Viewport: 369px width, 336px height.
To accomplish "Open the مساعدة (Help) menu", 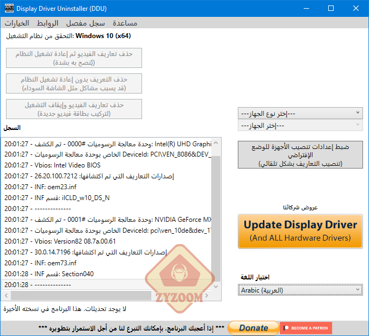I will tap(125, 23).
